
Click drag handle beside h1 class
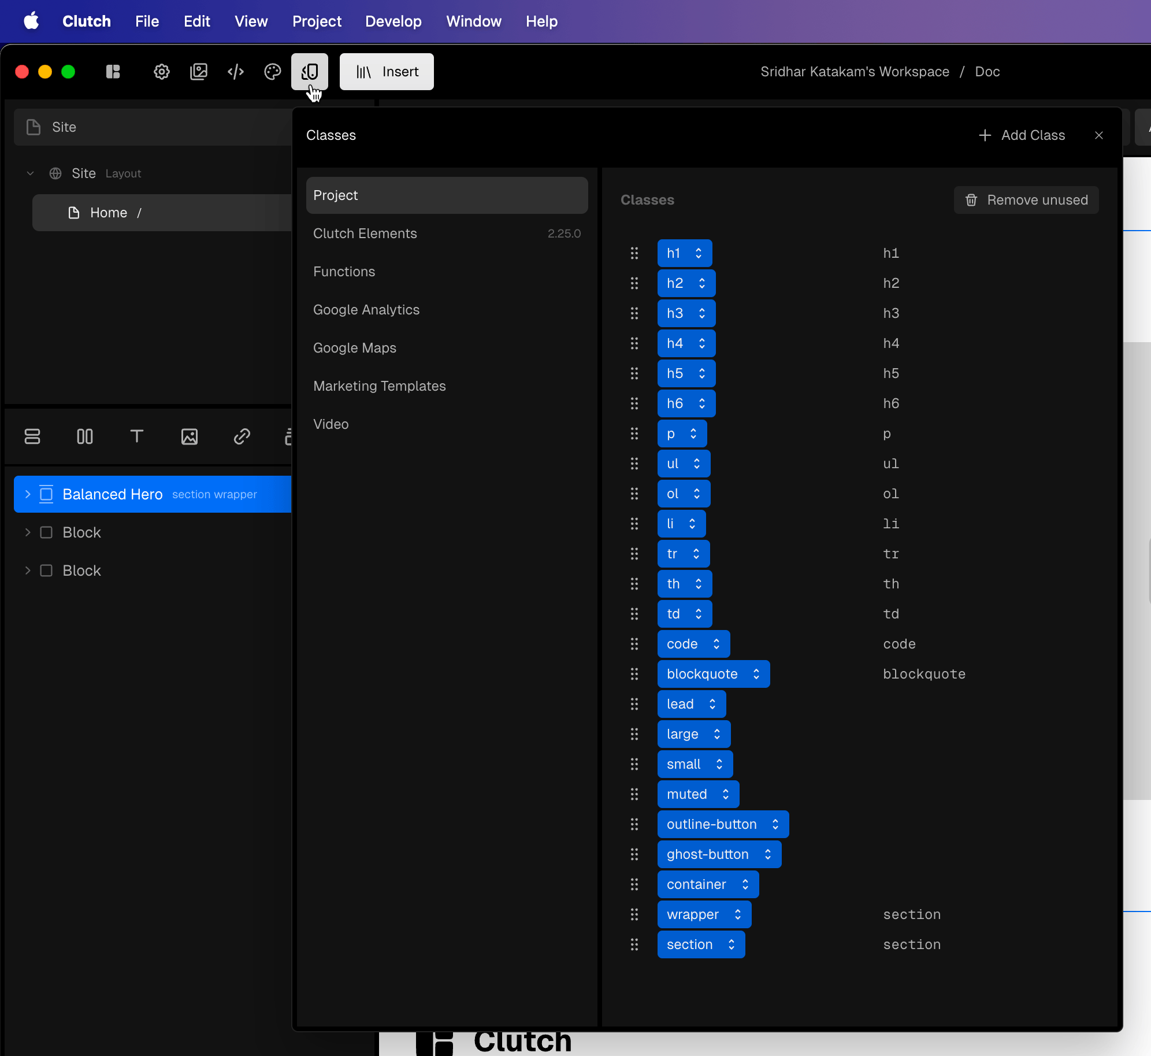pos(634,253)
